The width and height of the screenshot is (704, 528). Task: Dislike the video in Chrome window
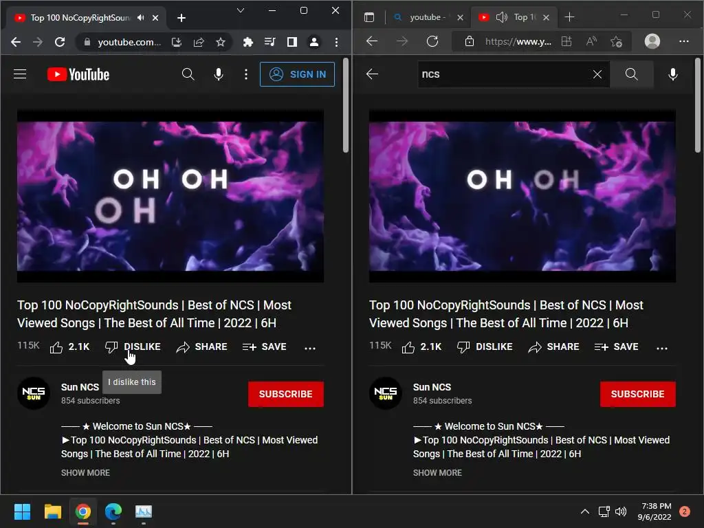(x=133, y=347)
